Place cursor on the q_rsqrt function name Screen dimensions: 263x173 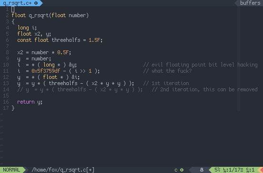pyautogui.click(x=39, y=16)
